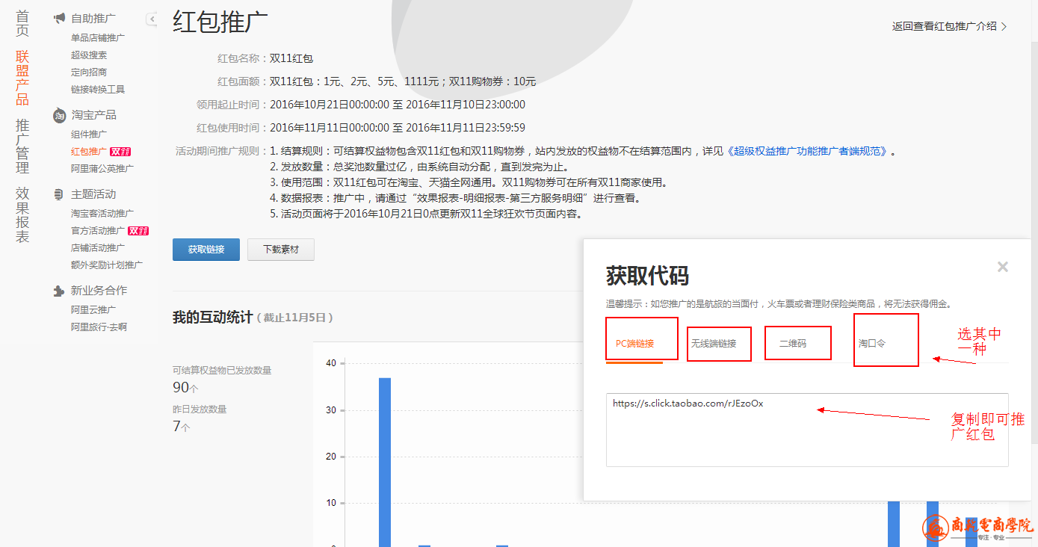
Task: Open 淘宝客活动推广 in the sidebar
Action: point(102,213)
